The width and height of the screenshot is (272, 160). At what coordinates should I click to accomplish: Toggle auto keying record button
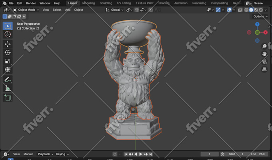click(115, 154)
